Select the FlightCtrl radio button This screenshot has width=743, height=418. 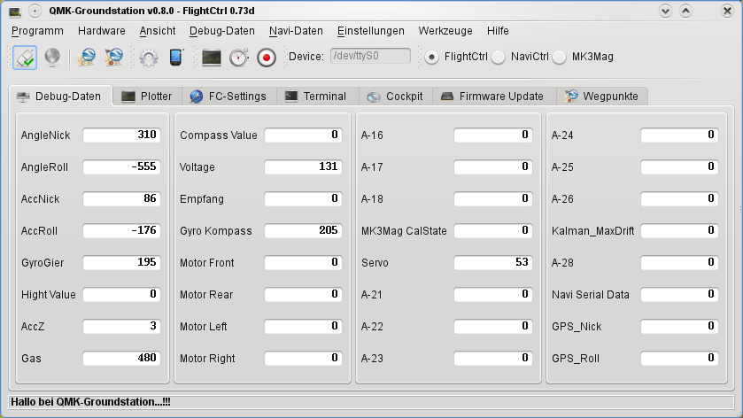point(431,57)
